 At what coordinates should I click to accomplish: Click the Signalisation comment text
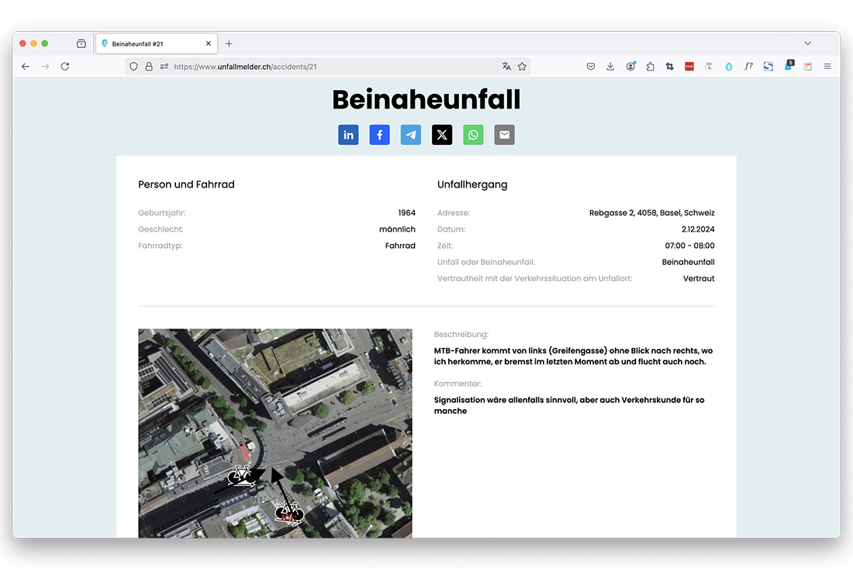point(569,405)
